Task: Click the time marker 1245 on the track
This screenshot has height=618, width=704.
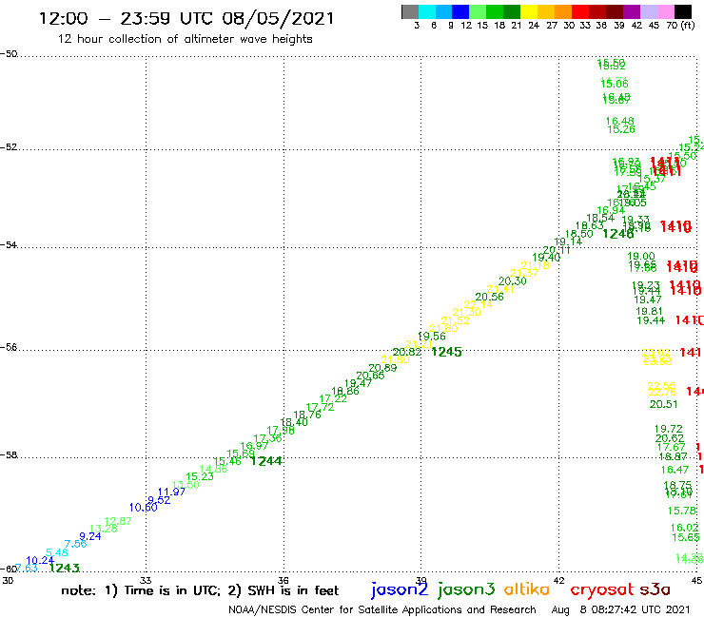Action: [x=446, y=352]
